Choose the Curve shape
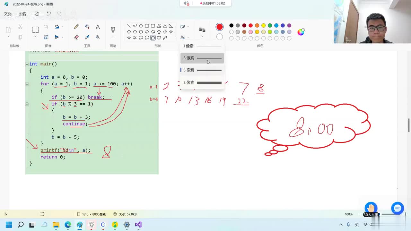The height and width of the screenshot is (231, 411). click(x=135, y=26)
